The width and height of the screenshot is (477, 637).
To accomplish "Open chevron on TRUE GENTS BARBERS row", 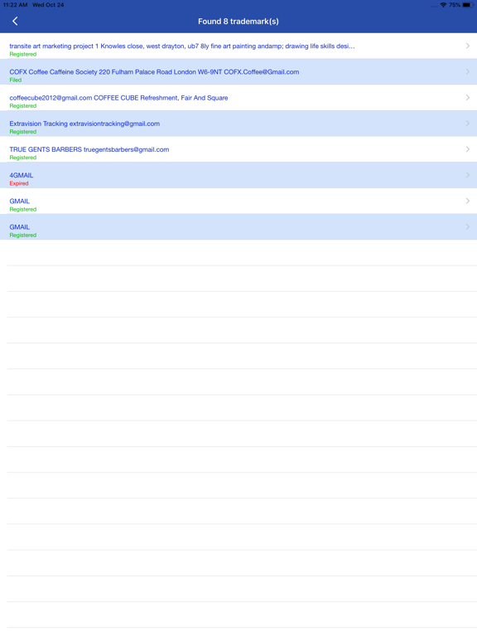I will [468, 149].
